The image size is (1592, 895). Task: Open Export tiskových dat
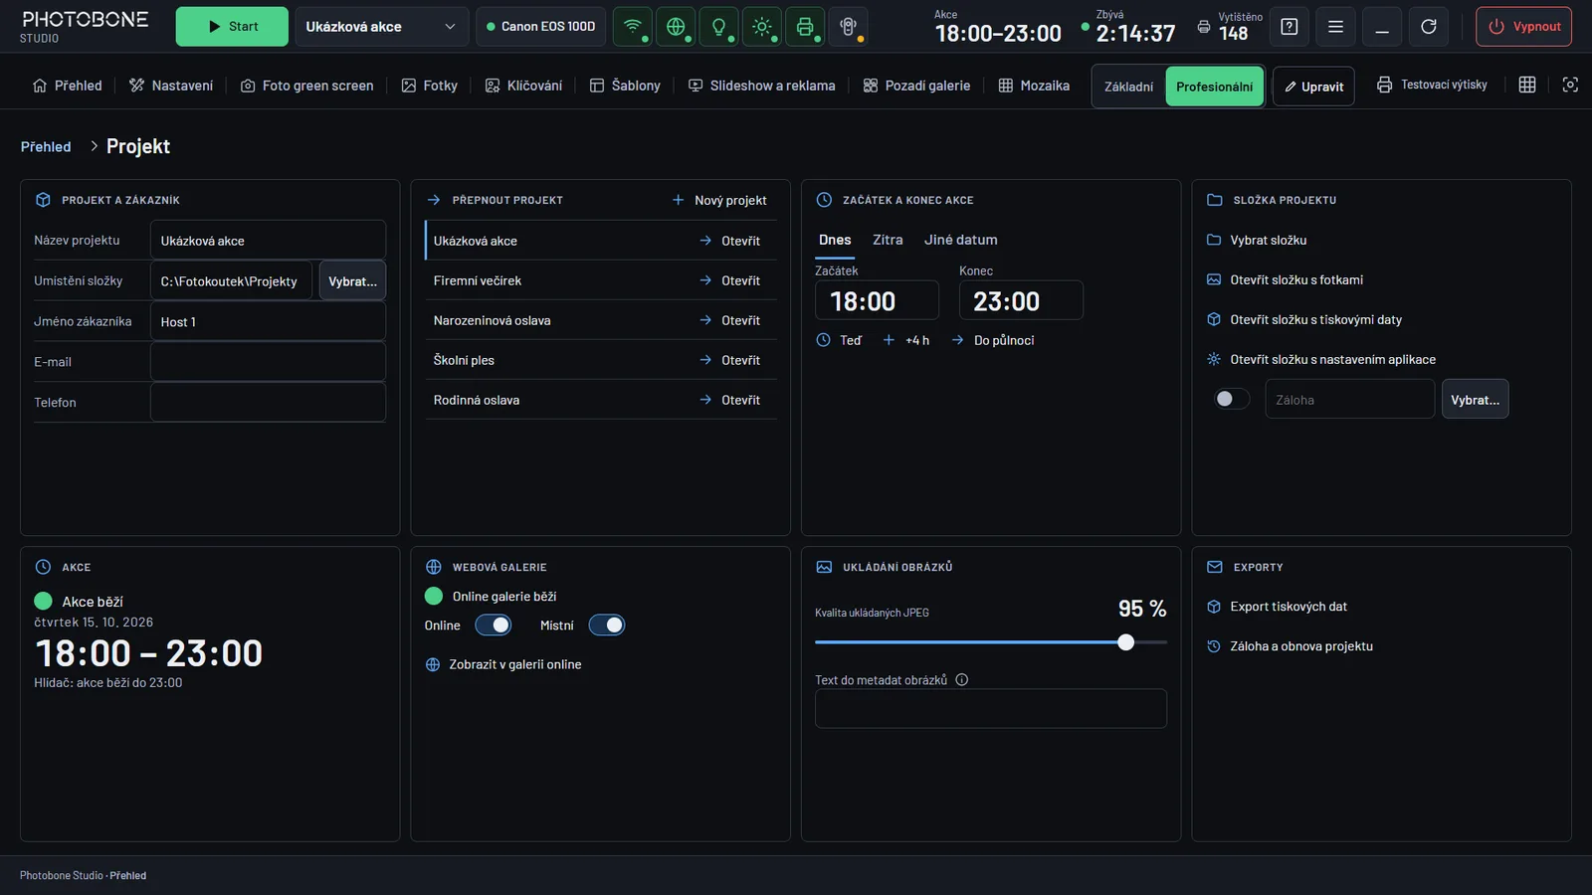click(x=1278, y=607)
